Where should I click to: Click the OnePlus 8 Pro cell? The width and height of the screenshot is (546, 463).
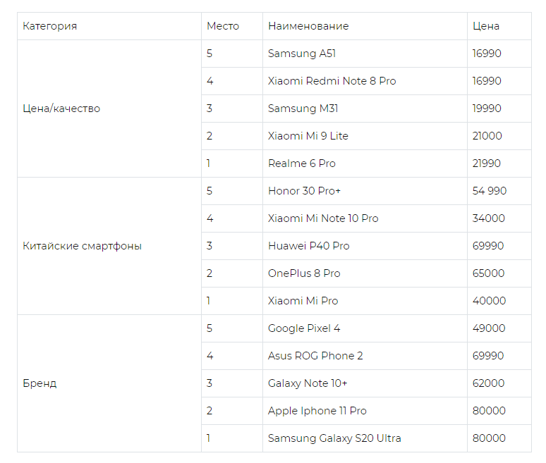[365, 273]
